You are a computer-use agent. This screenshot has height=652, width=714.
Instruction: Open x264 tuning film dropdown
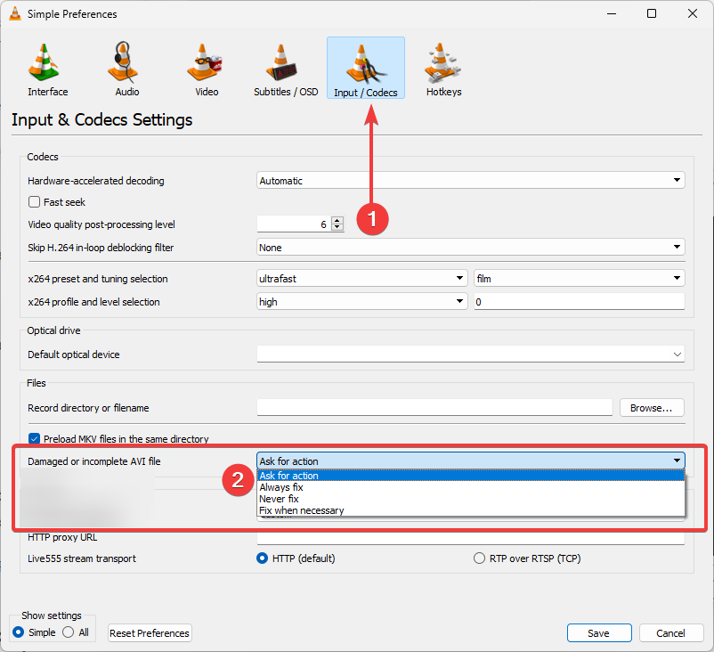coord(580,279)
